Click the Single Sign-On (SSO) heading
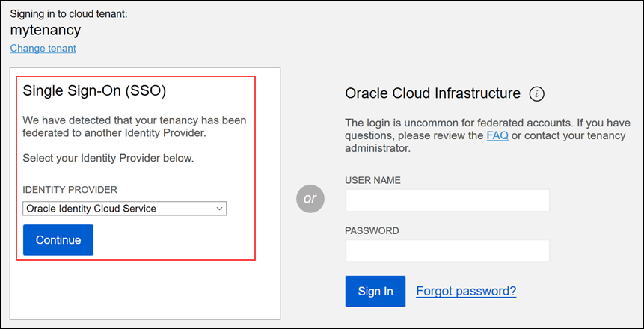The height and width of the screenshot is (329, 644). pos(94,91)
